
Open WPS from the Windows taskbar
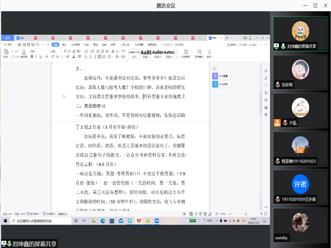pos(139,221)
